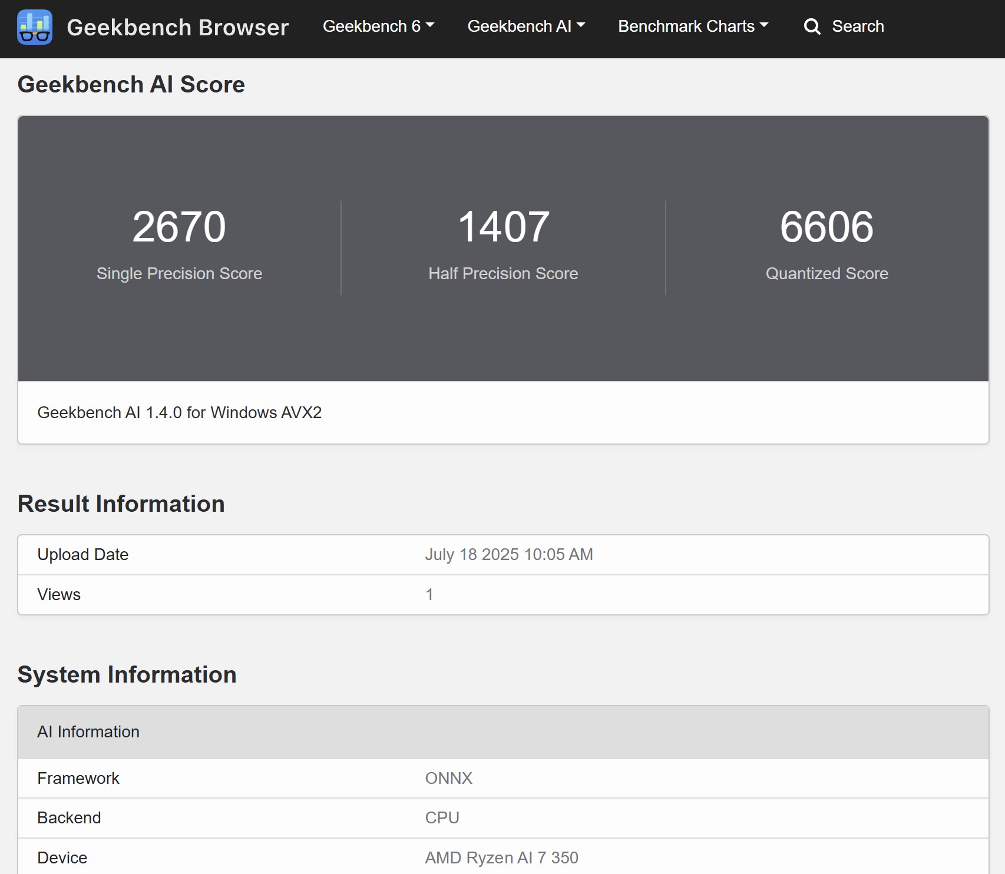Expand the Geekbench AI dropdown menu
The width and height of the screenshot is (1005, 874).
click(526, 27)
